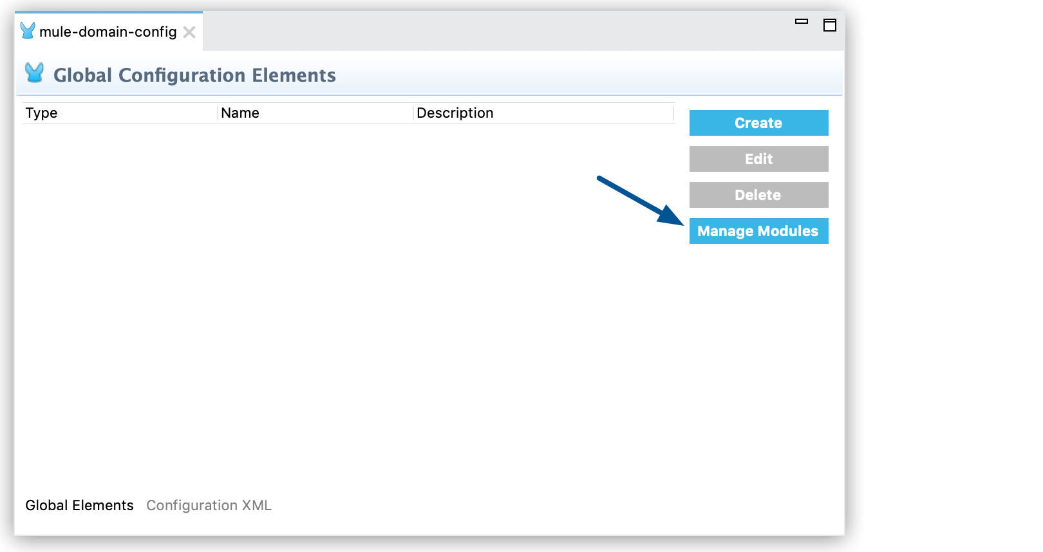Click the right edge of the Description column
Image resolution: width=1043 pixels, height=552 pixels.
click(x=673, y=113)
